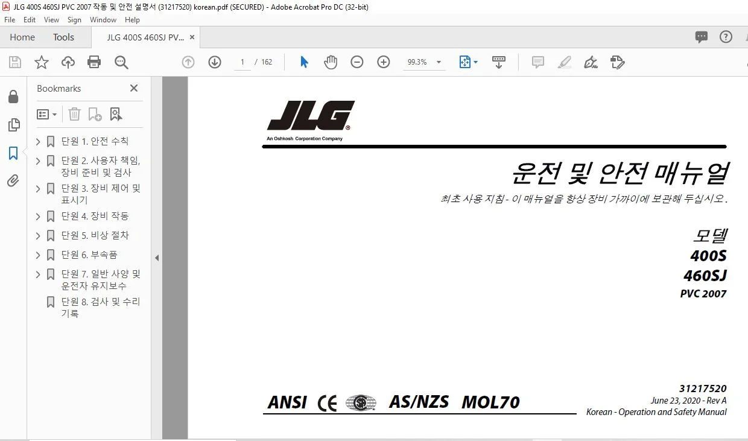Open bookmark text 단원 1. 안전 수칙

[x=95, y=141]
